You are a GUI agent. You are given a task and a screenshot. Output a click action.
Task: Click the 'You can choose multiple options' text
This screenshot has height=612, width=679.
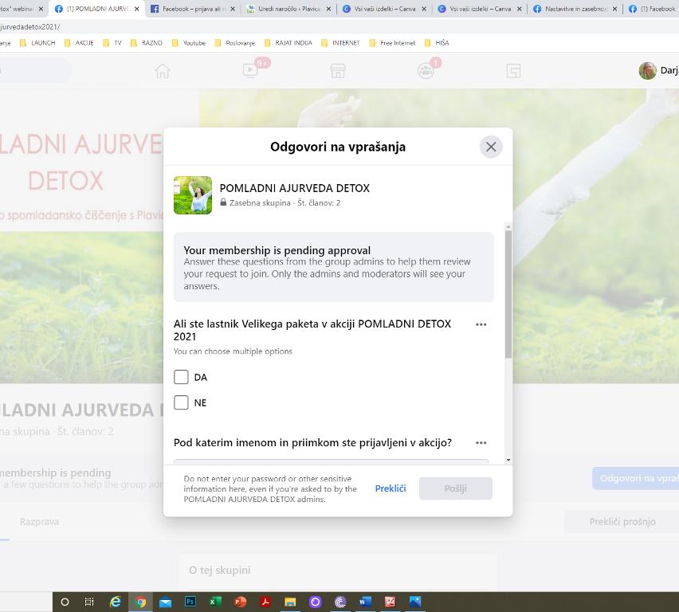tap(233, 351)
